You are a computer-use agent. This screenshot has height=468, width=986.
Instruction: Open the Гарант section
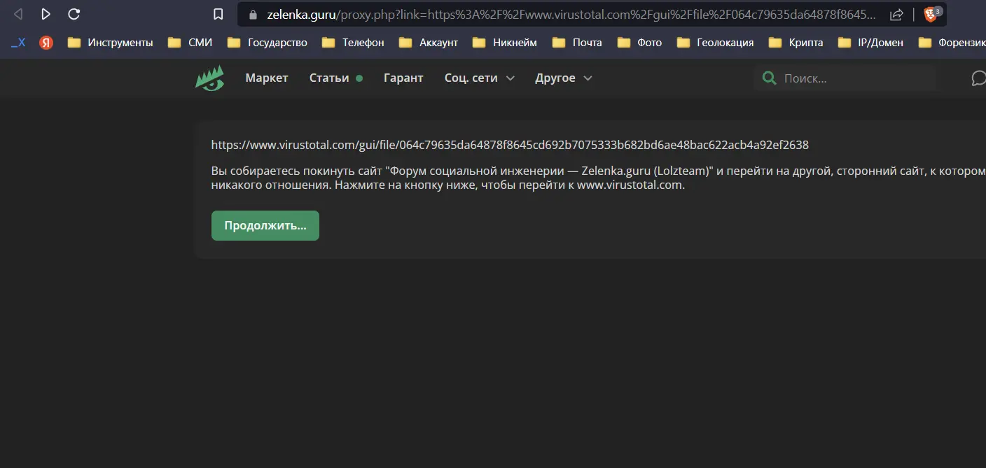click(403, 78)
